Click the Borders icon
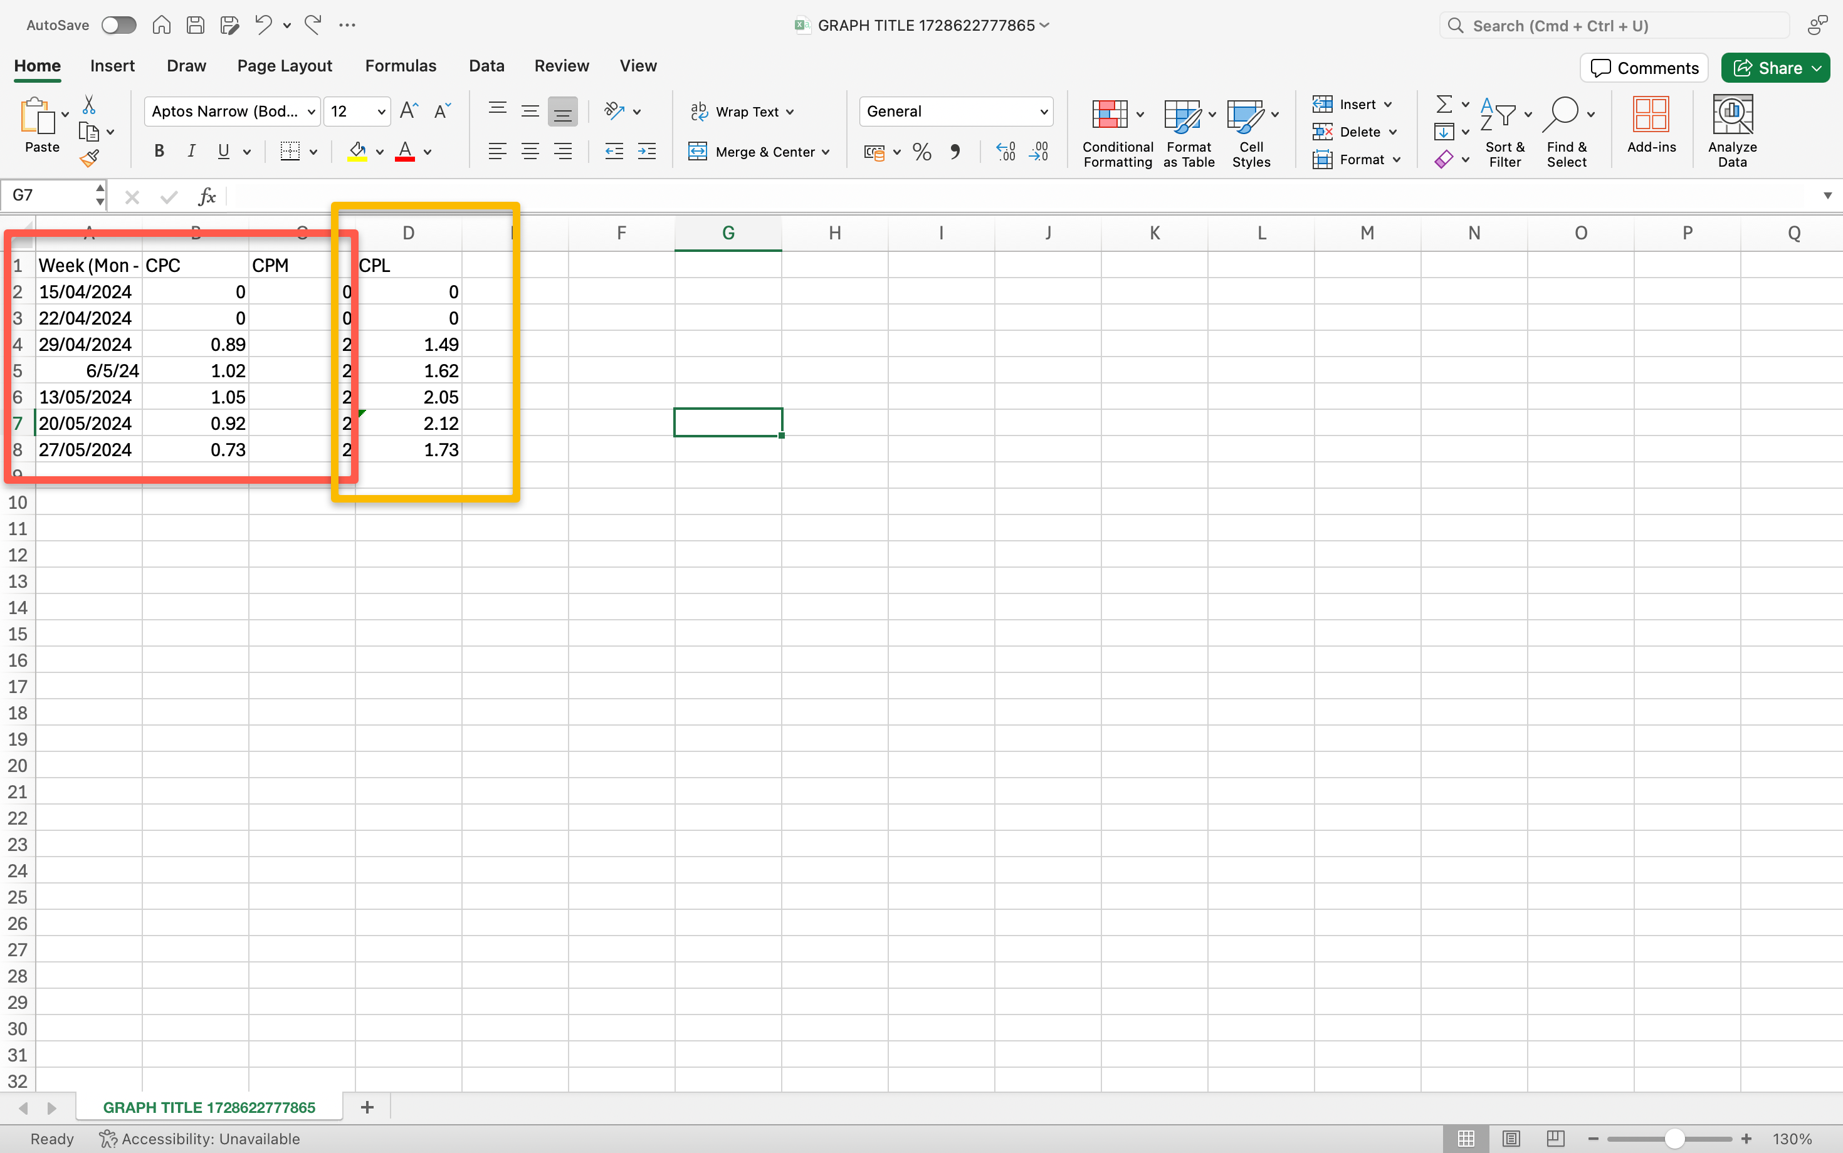 pos(290,151)
